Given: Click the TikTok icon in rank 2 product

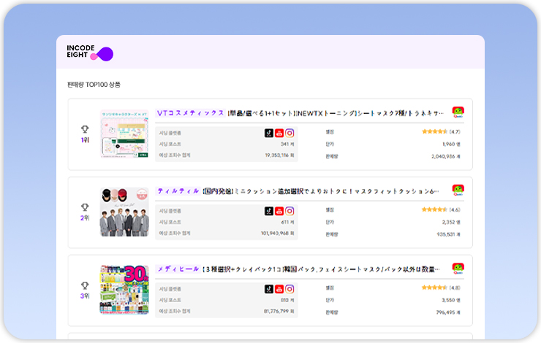Looking at the screenshot, I should (269, 211).
